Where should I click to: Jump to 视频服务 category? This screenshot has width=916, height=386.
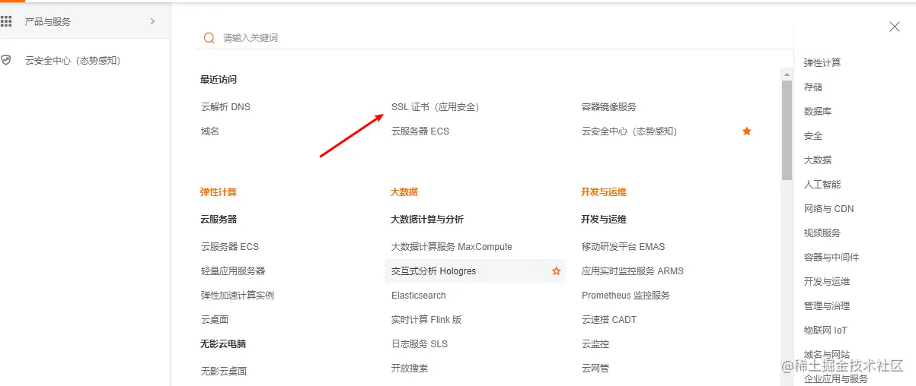coord(822,233)
